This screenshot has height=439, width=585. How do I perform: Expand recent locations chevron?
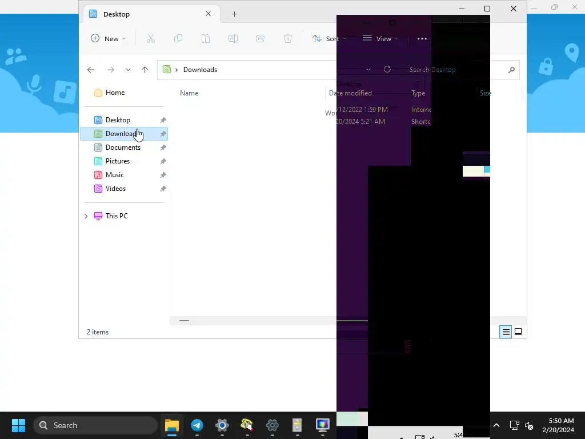[128, 70]
